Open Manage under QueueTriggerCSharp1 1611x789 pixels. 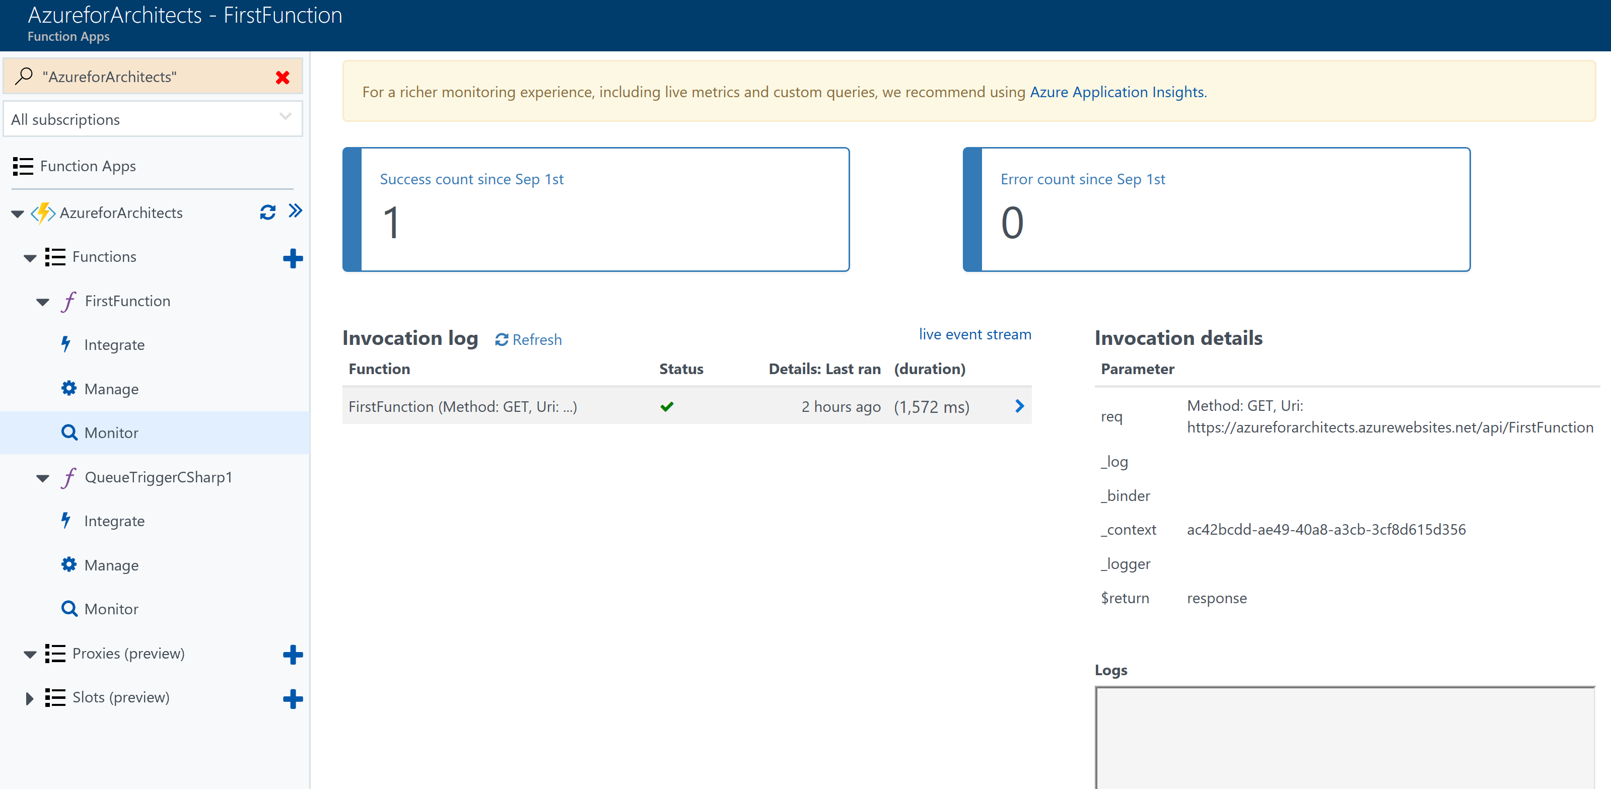click(111, 565)
